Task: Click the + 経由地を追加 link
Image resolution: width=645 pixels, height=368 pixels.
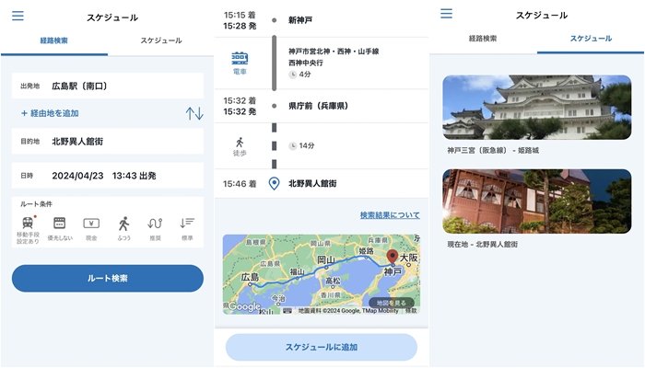Action: (x=50, y=113)
